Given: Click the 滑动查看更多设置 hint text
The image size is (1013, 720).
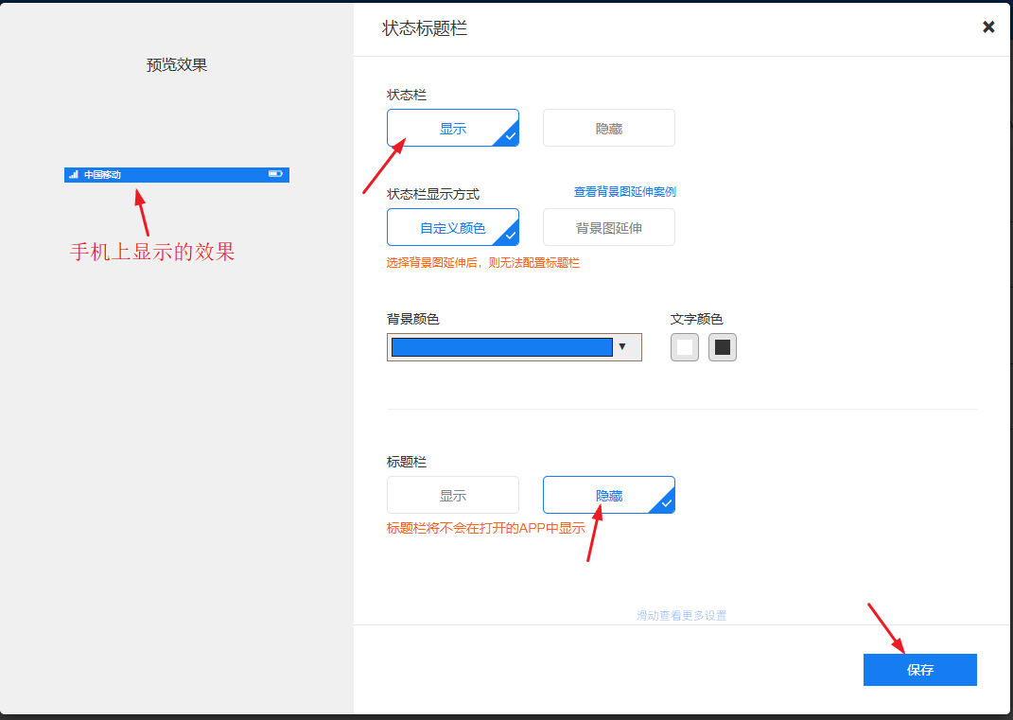Looking at the screenshot, I should 681,616.
